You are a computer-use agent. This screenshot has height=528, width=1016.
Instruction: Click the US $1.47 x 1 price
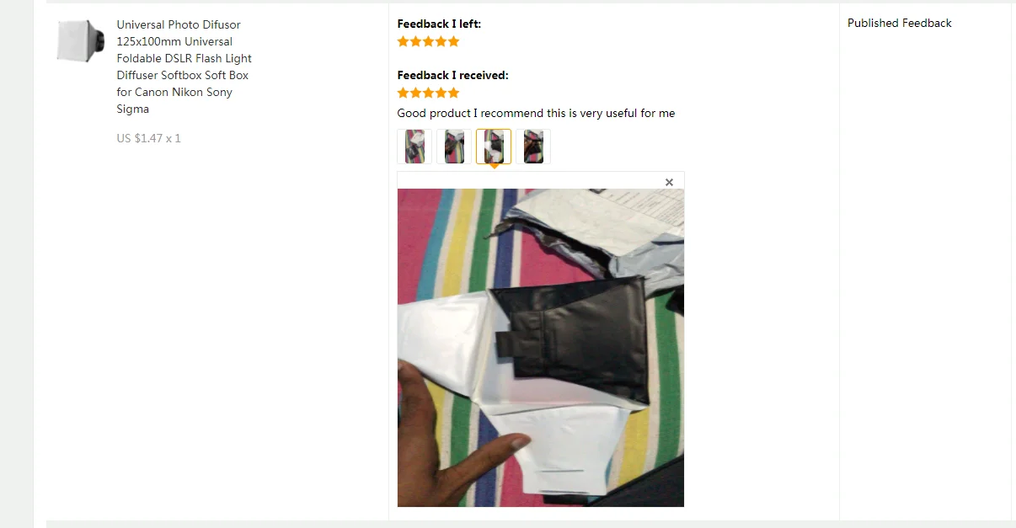pos(148,138)
